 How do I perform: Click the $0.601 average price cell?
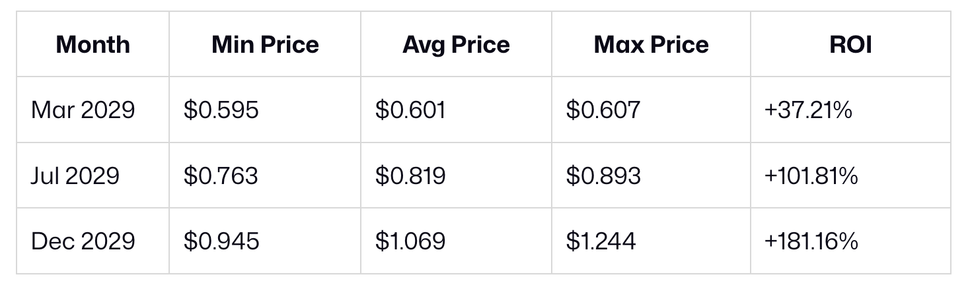(410, 110)
